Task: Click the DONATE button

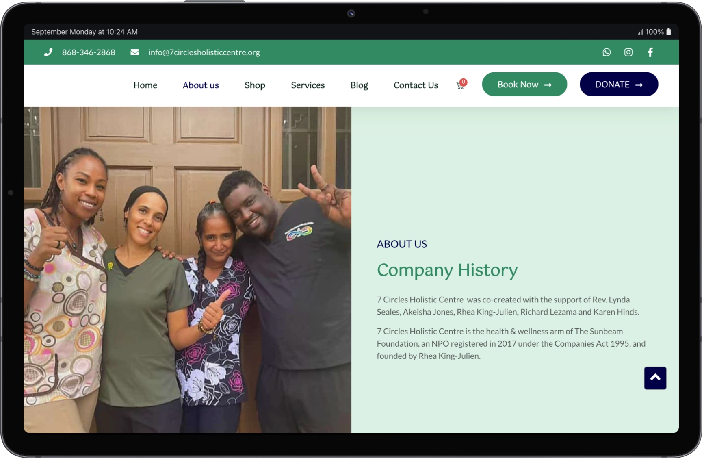Action: click(619, 85)
